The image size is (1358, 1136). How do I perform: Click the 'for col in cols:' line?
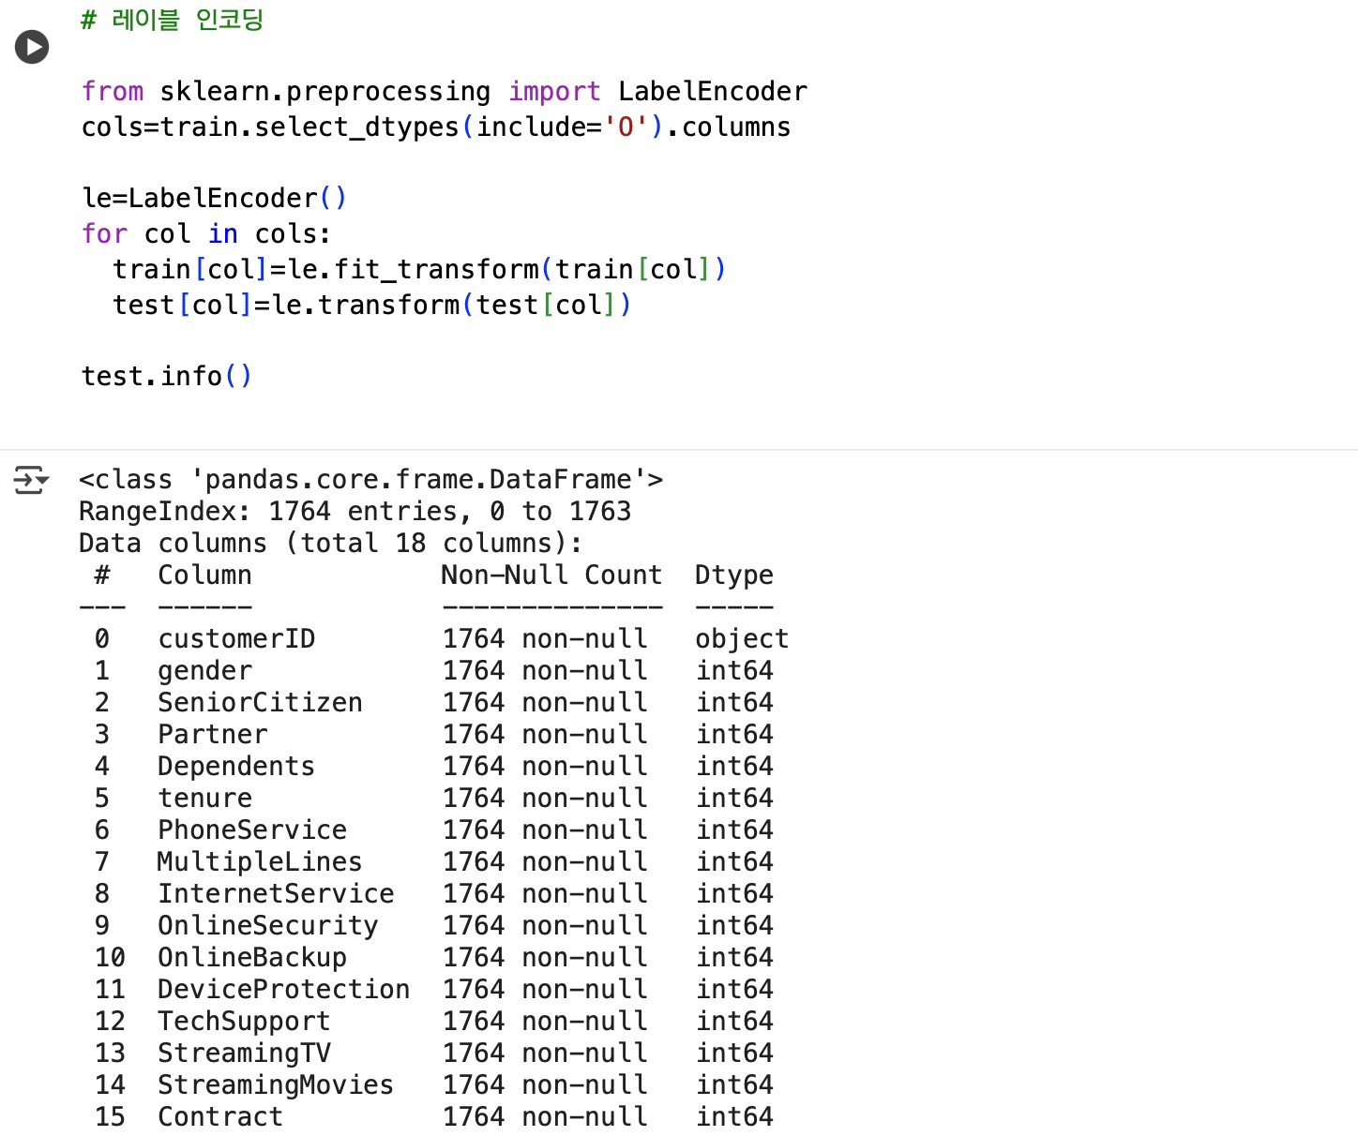(206, 233)
